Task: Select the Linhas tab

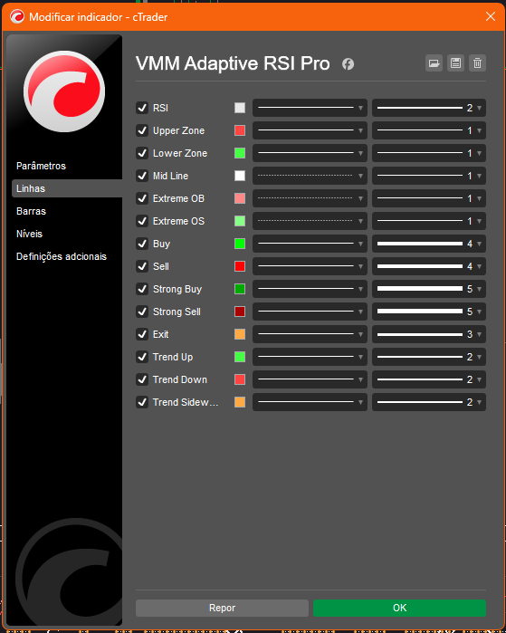Action: tap(67, 188)
